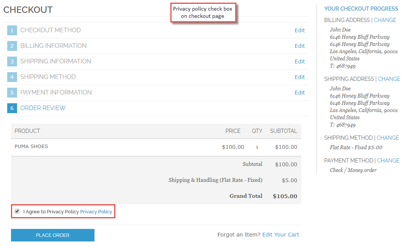The width and height of the screenshot is (406, 246).
Task: Click the Place Order button
Action: (x=53, y=235)
